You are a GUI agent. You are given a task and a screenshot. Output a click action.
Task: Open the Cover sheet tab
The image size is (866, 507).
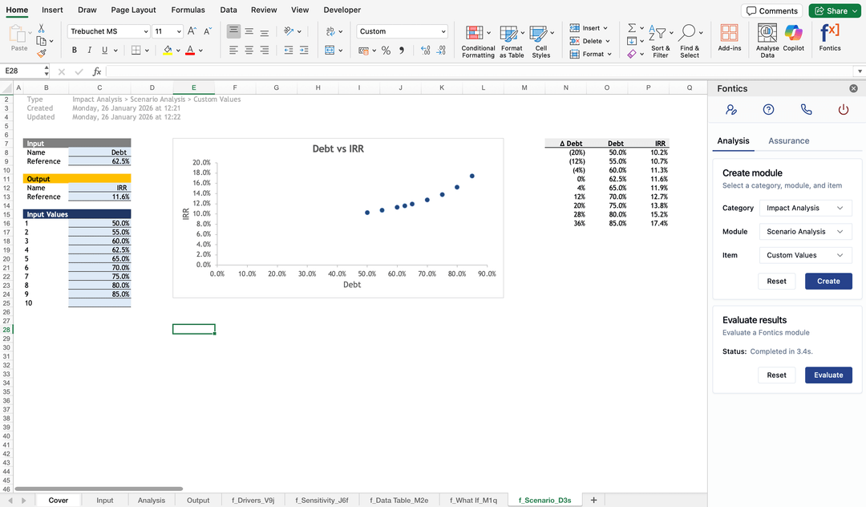coord(58,501)
